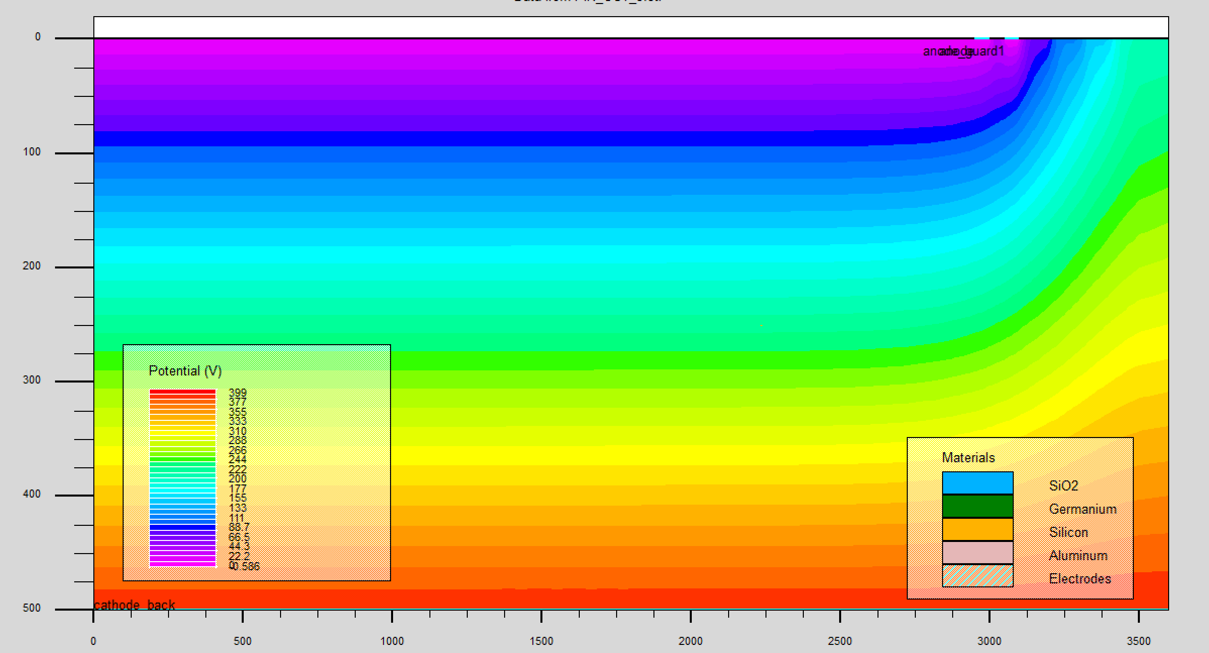The width and height of the screenshot is (1209, 653).
Task: Click the '1000' horizontal axis tick label
Action: click(392, 641)
